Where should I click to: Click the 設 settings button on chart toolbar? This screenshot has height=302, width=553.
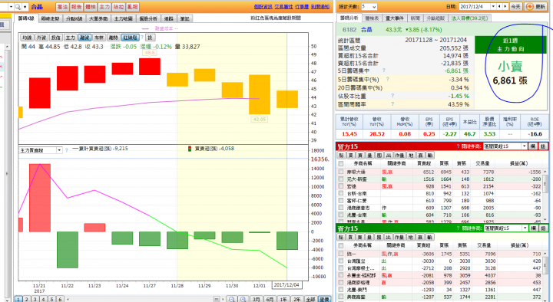click(x=150, y=38)
